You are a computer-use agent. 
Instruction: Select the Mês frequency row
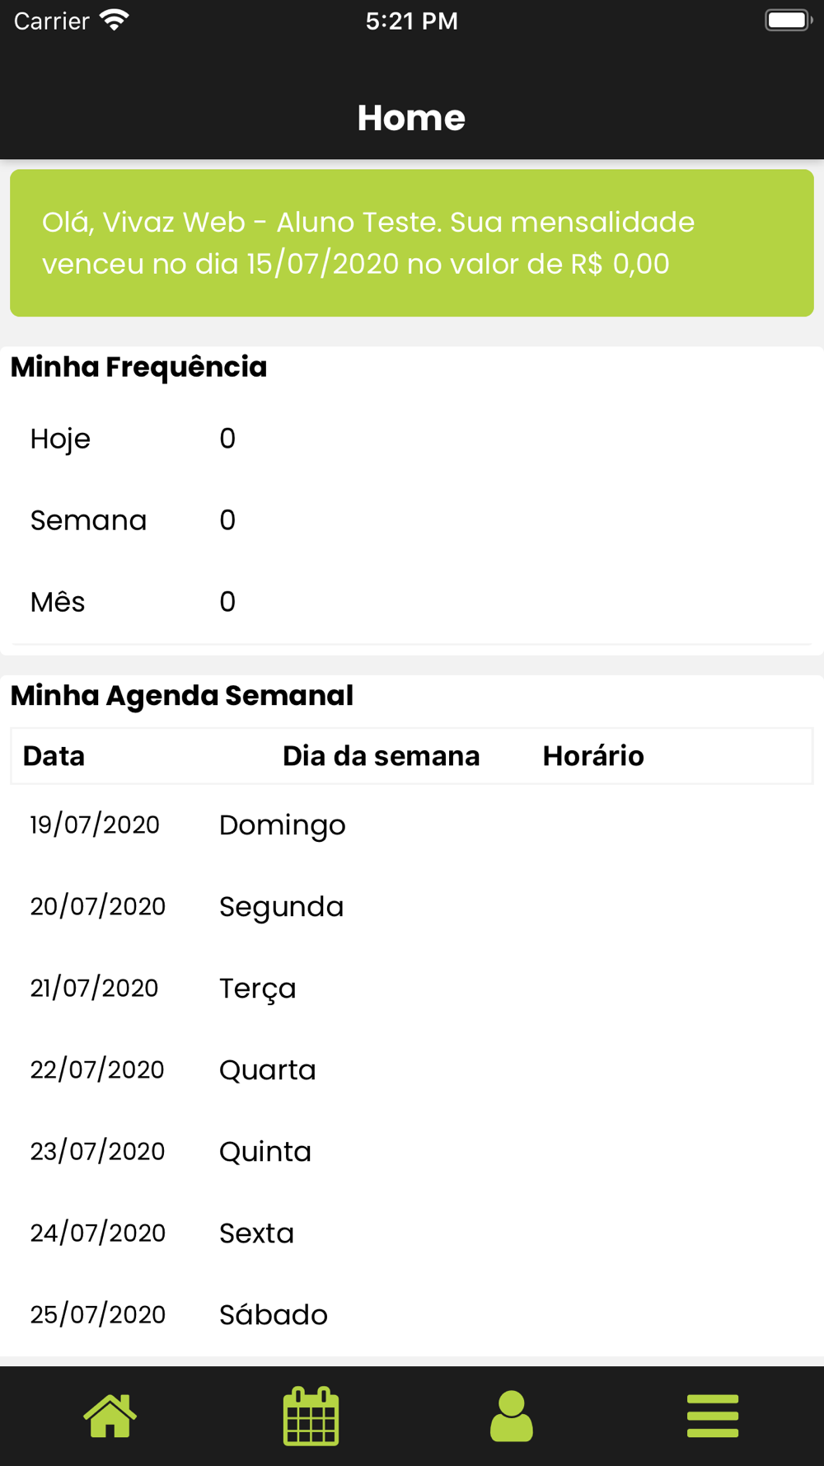pyautogui.click(x=412, y=602)
